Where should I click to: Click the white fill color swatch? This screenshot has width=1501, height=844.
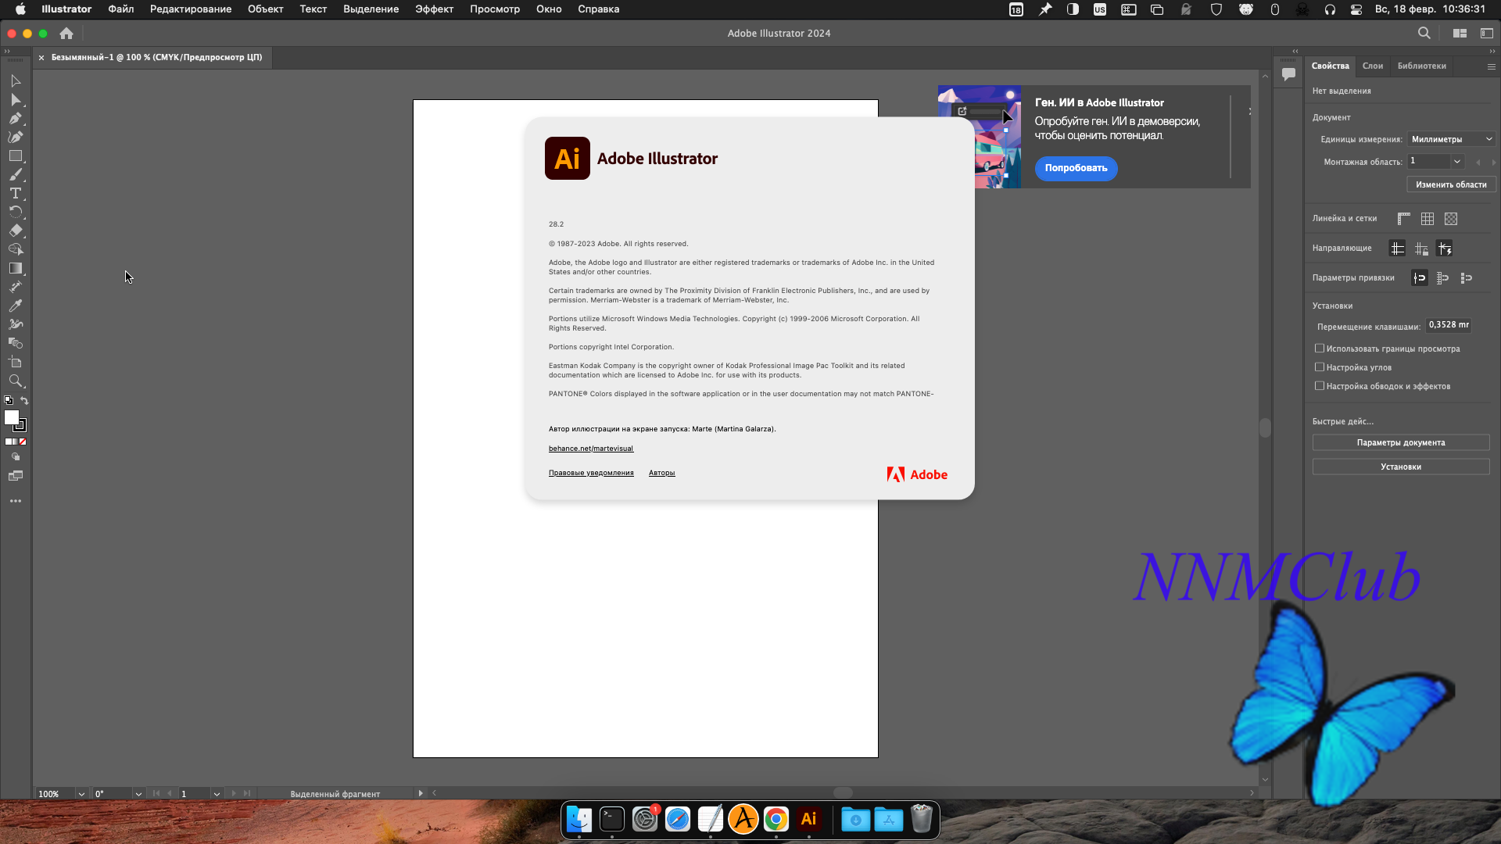point(11,418)
